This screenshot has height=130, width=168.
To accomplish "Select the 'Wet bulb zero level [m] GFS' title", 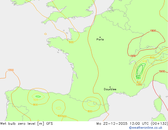I will point(26,124).
